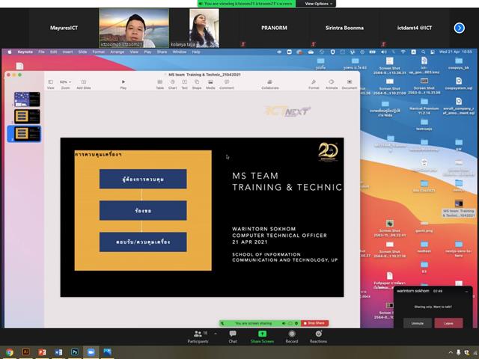Click the WARINTORN SOKHOM text on slide

(263, 229)
